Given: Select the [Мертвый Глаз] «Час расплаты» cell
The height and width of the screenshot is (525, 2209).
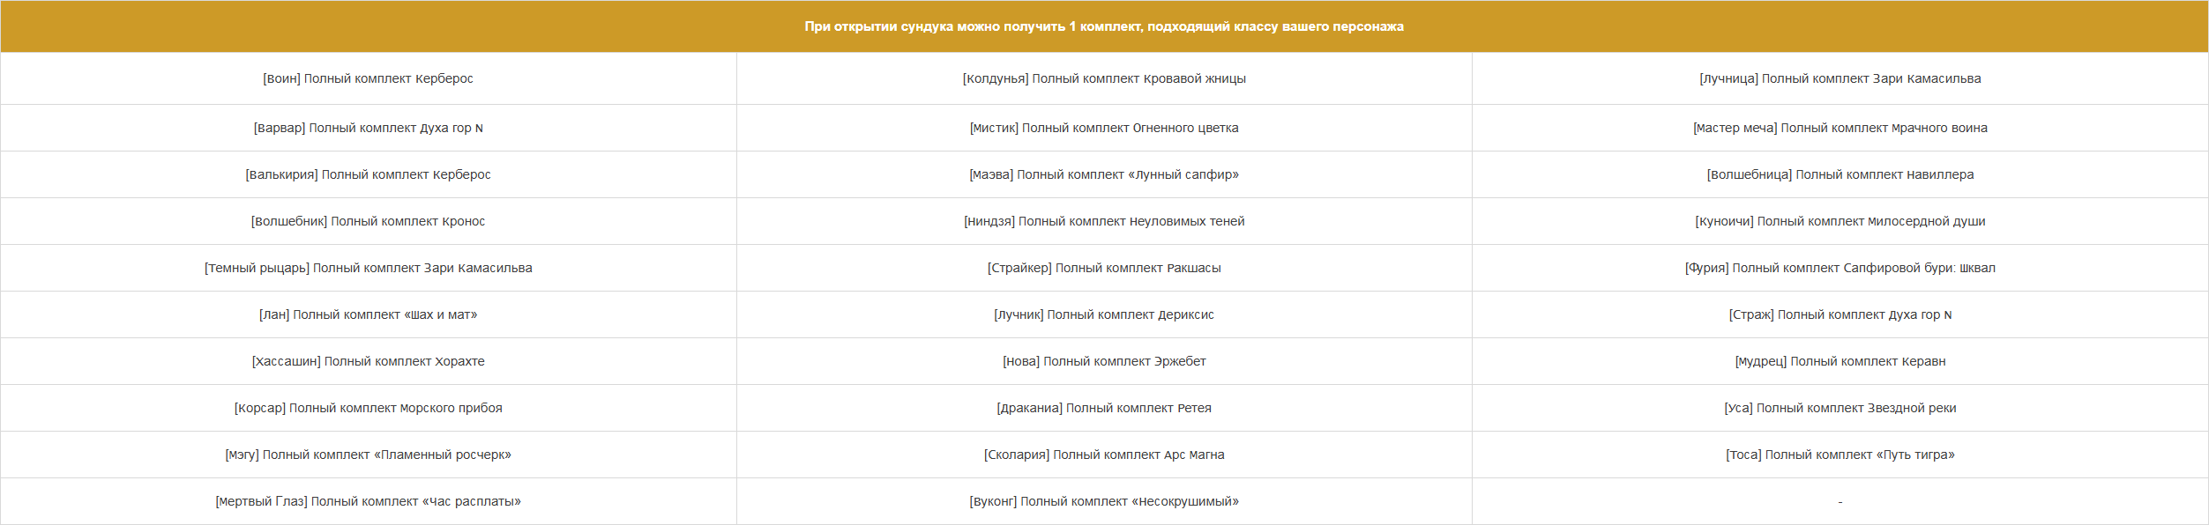Looking at the screenshot, I should pos(369,501).
